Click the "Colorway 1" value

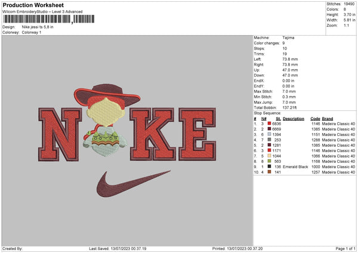click(x=32, y=32)
